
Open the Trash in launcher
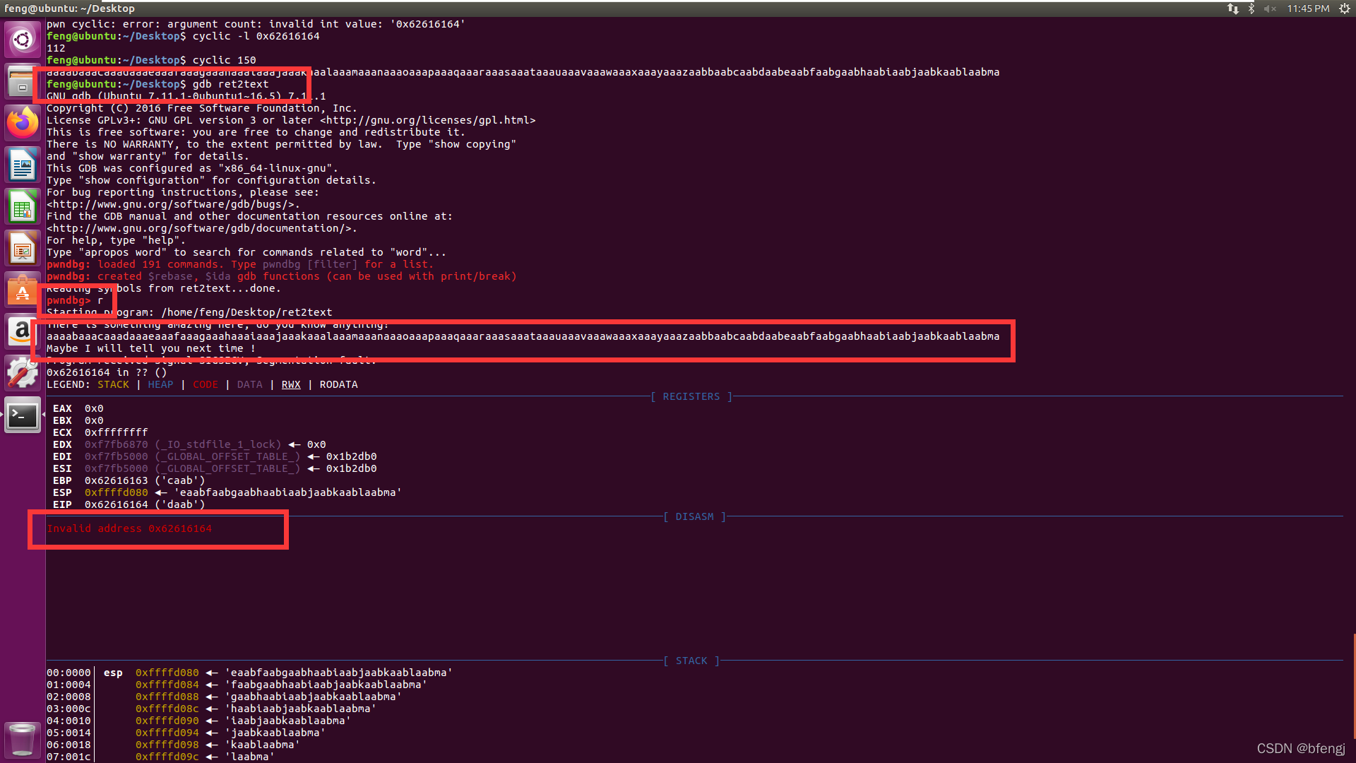[23, 739]
